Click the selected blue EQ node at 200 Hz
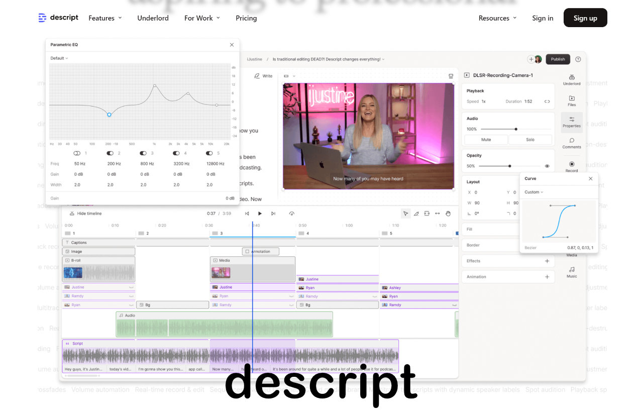 (x=109, y=115)
